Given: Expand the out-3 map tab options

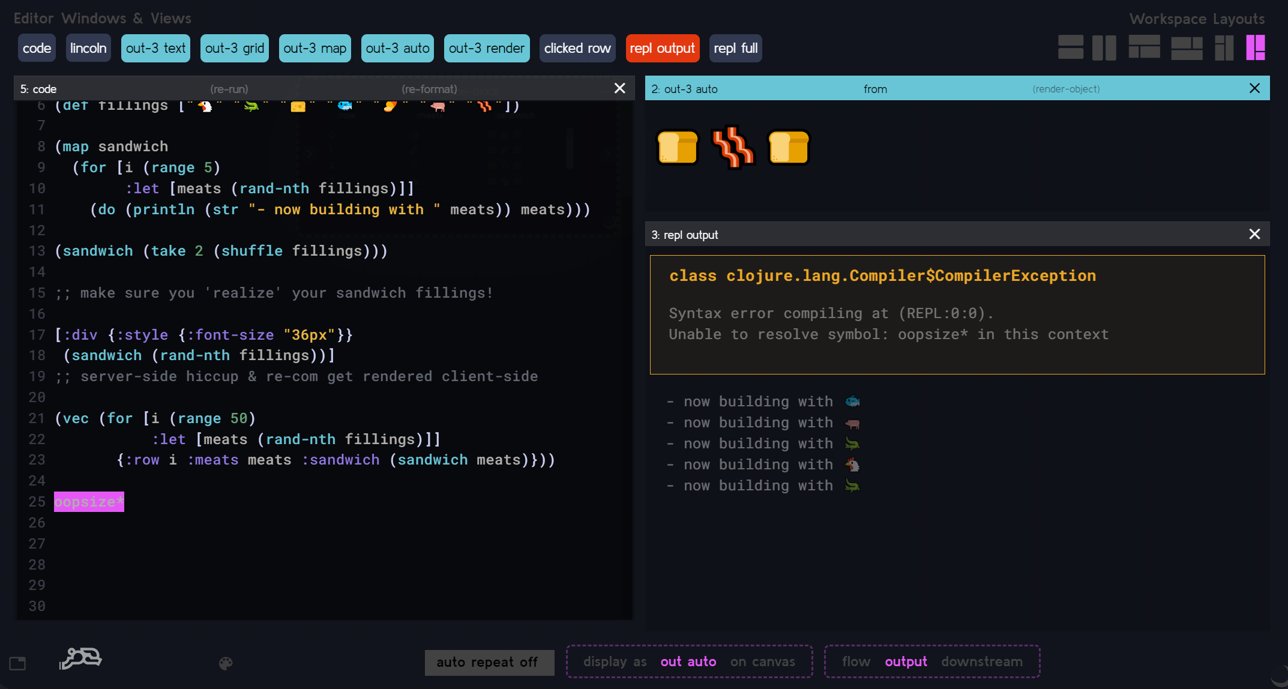Looking at the screenshot, I should click(314, 47).
